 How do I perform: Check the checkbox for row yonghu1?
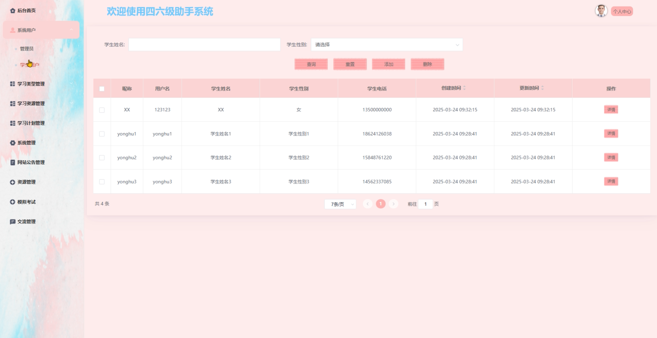click(x=102, y=134)
